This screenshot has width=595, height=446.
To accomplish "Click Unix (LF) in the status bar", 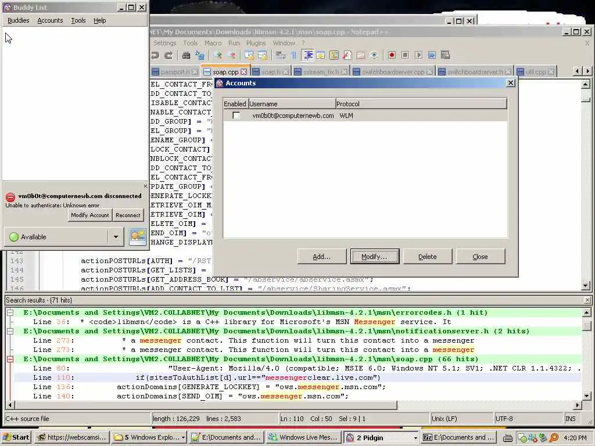I will pyautogui.click(x=445, y=419).
